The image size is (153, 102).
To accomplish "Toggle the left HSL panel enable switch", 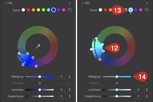I will coord(4,3).
